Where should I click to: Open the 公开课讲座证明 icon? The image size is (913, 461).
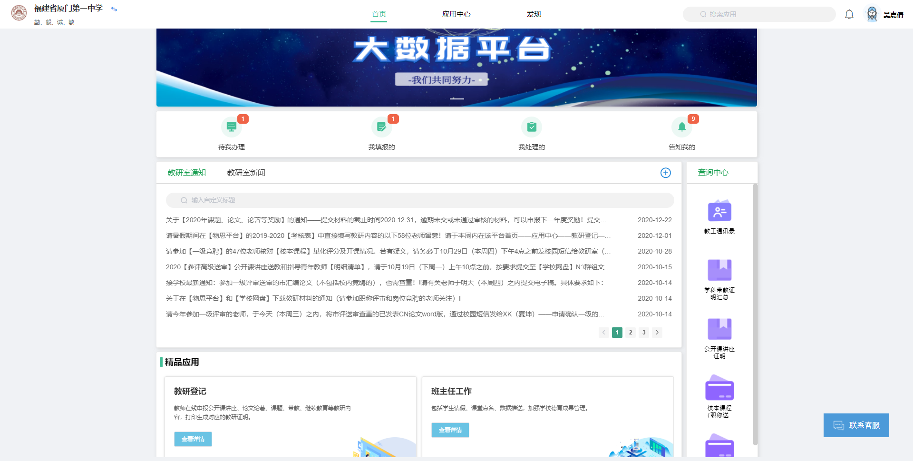(719, 329)
